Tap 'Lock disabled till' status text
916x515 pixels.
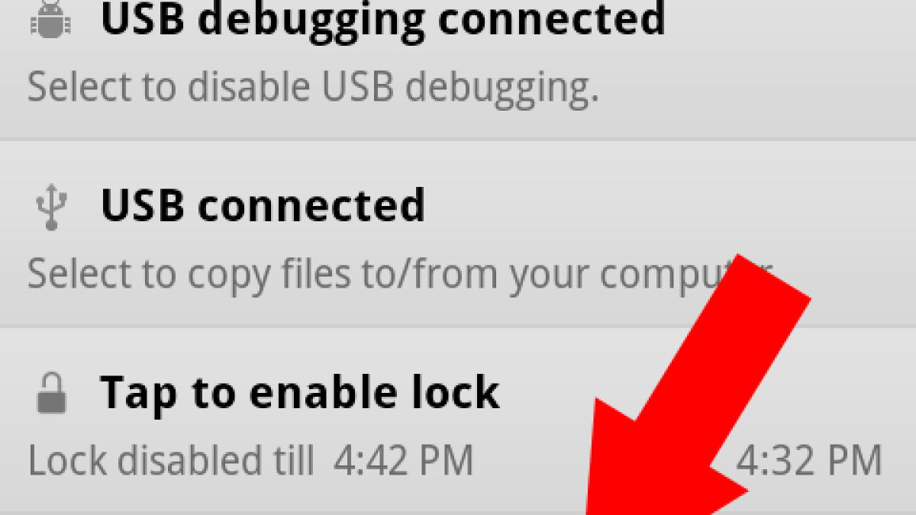(171, 460)
